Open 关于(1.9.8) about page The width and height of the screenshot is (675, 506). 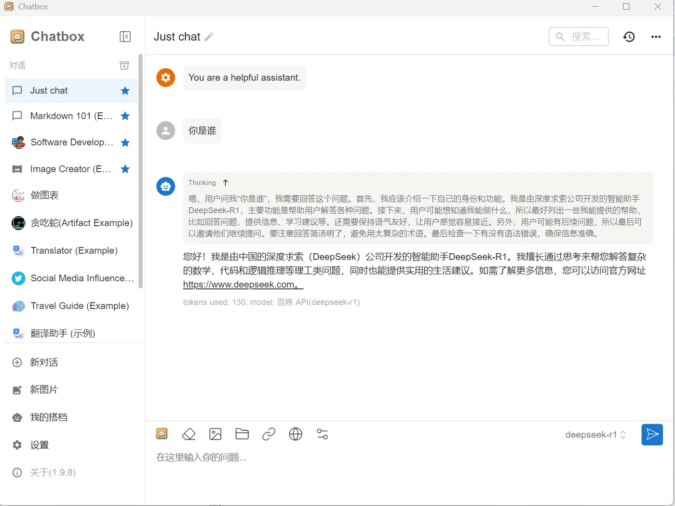coord(72,472)
